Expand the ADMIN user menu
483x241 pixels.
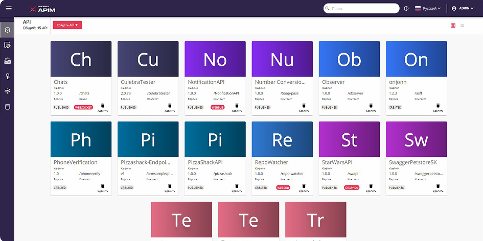463,8
